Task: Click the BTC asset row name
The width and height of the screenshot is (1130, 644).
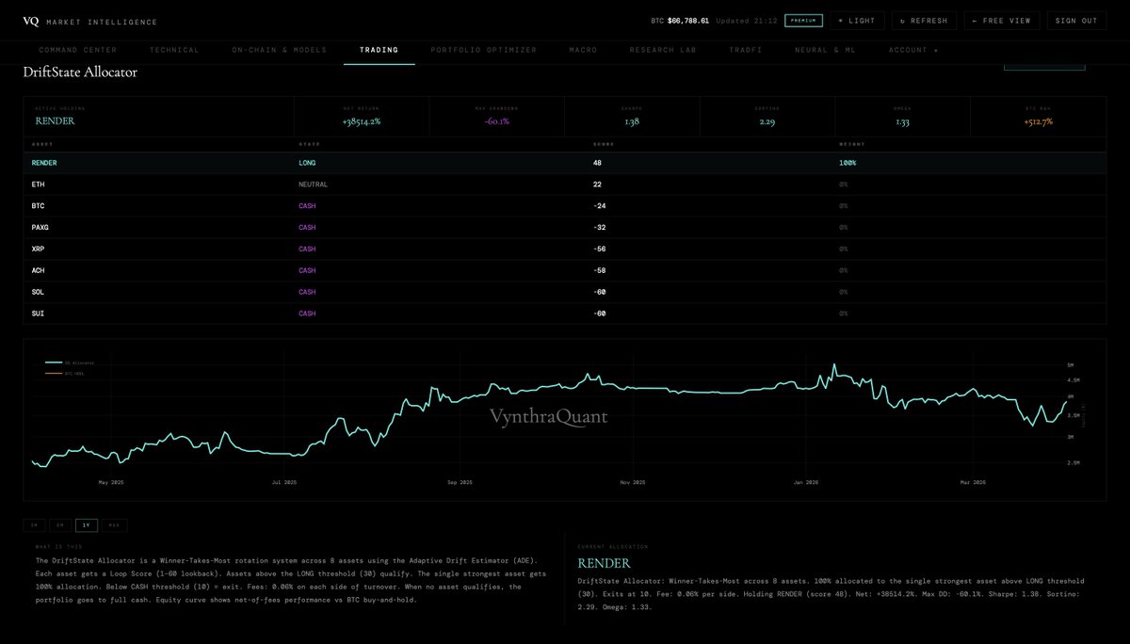Action: [x=38, y=206]
